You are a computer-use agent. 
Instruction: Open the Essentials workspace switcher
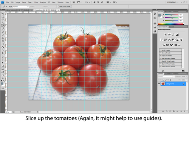click(x=173, y=2)
